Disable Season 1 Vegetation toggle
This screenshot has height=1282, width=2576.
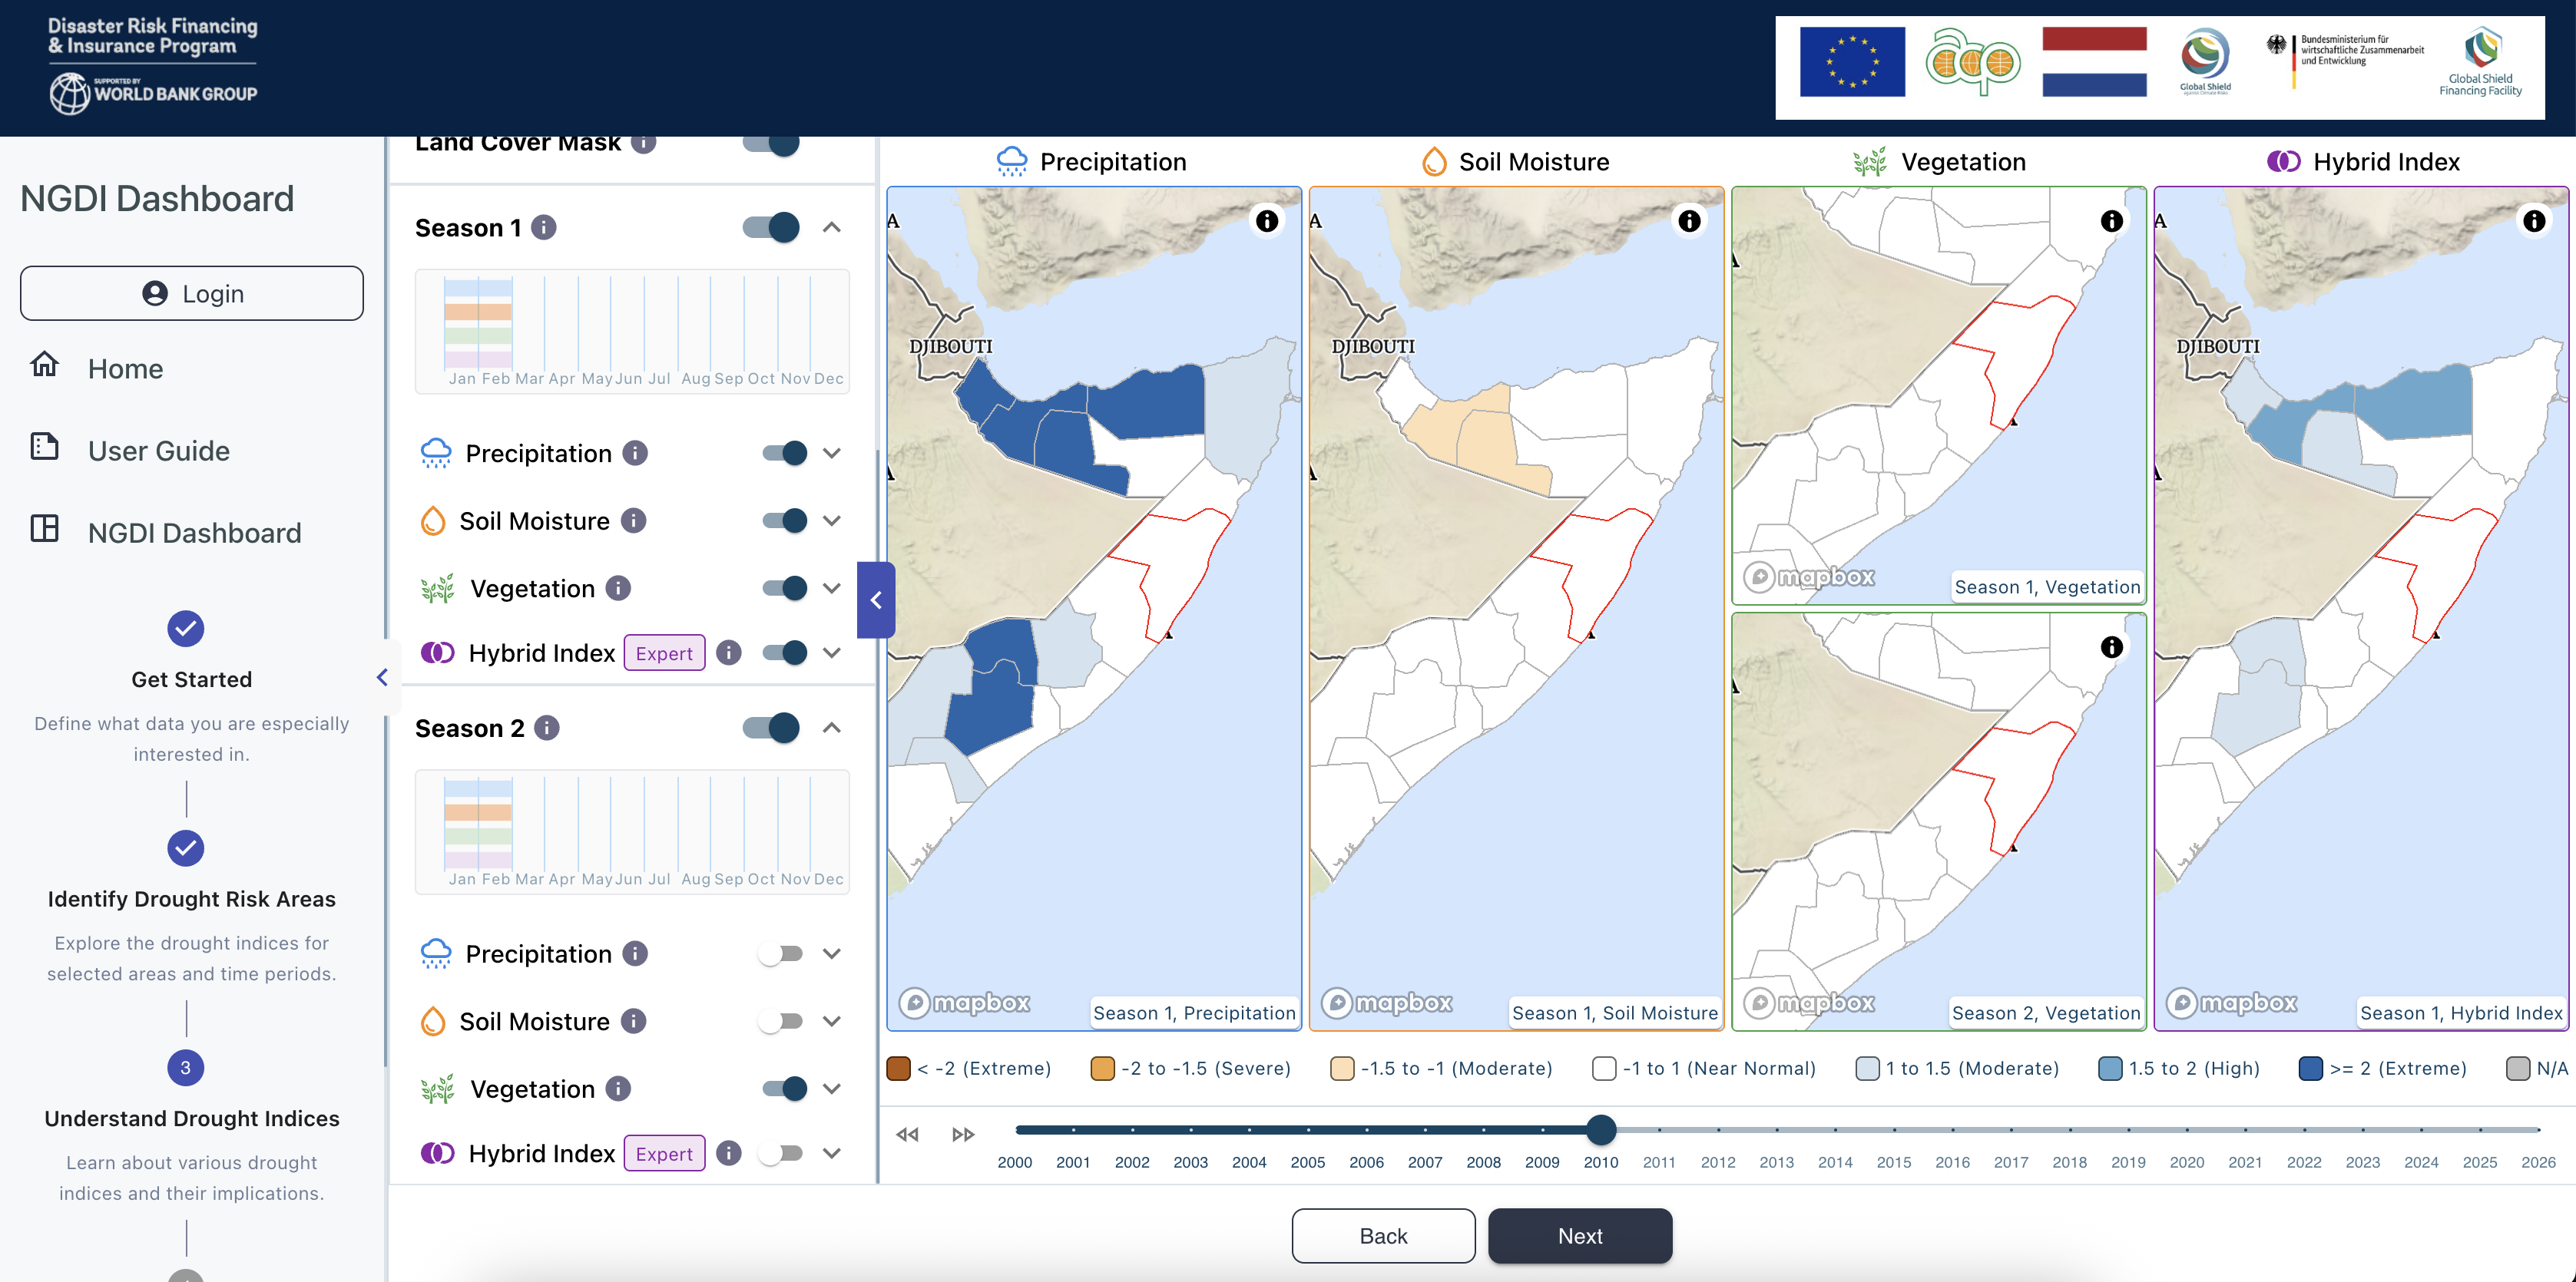(x=785, y=589)
